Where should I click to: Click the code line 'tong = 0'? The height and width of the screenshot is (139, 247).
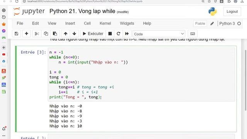59,77
